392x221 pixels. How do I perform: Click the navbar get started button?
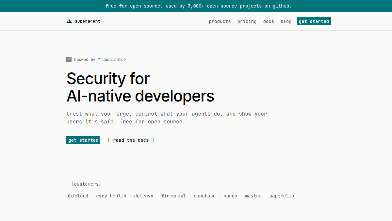[314, 21]
